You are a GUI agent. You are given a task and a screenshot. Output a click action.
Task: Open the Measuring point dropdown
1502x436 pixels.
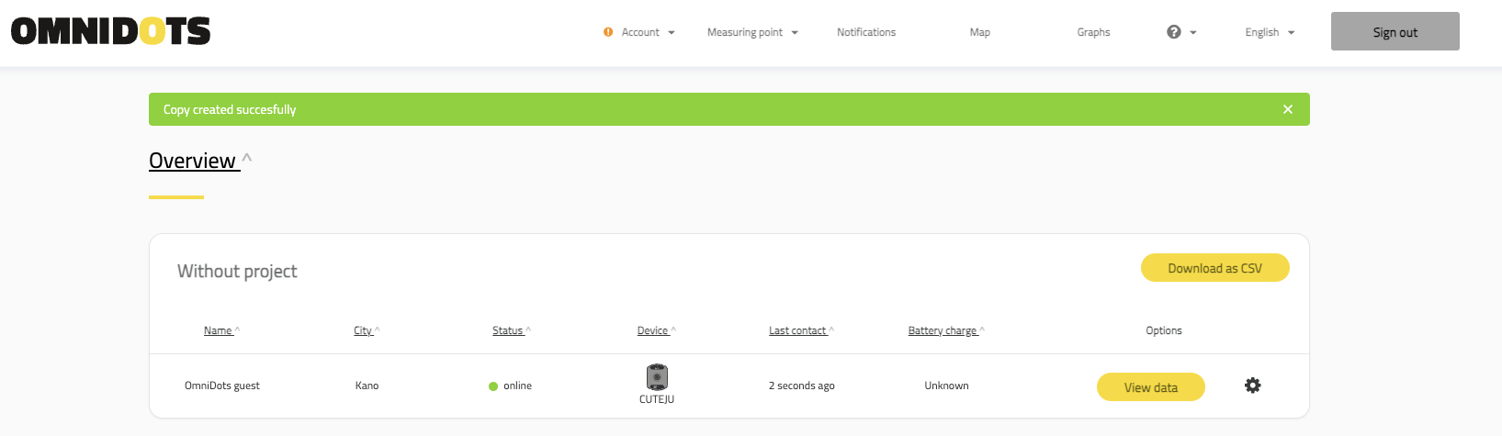(751, 32)
